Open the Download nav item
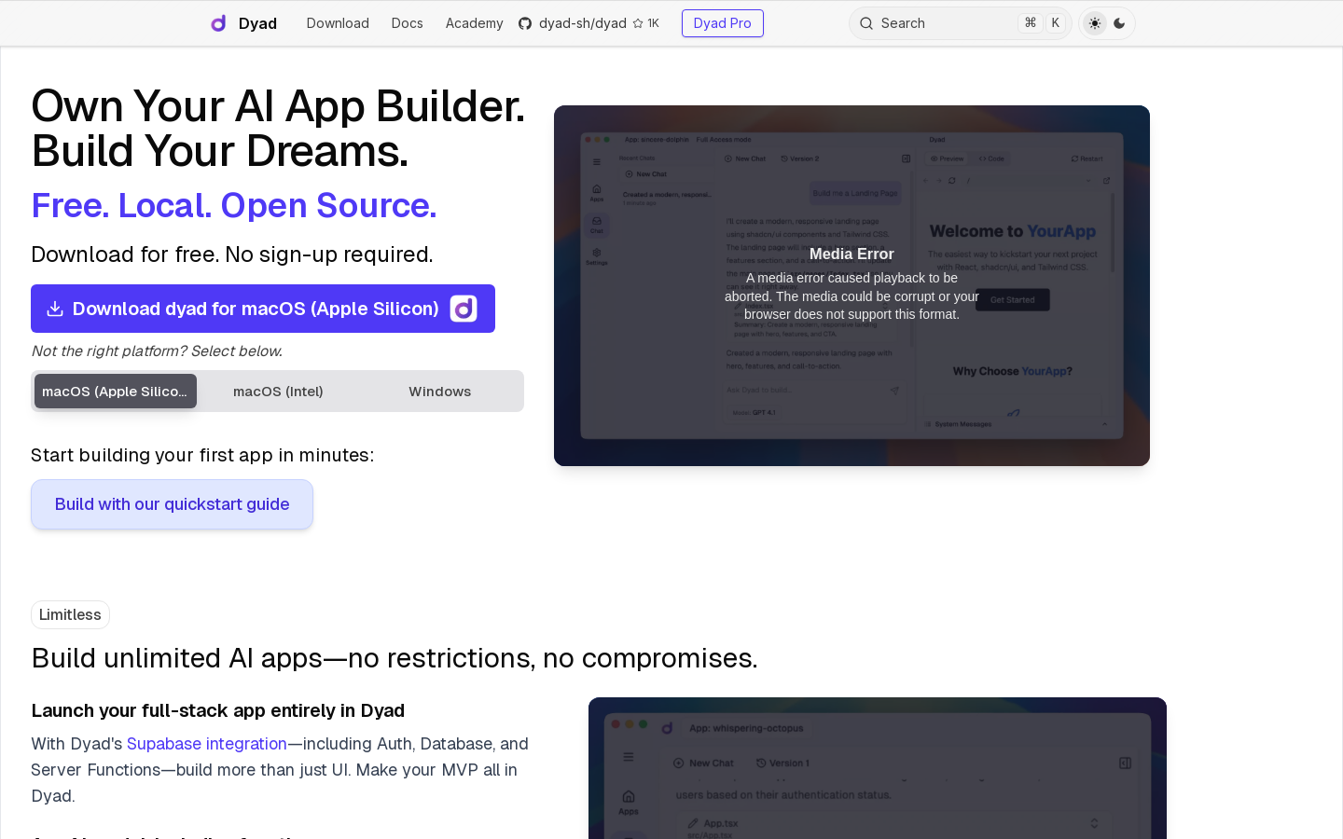This screenshot has height=839, width=1343. 338,23
